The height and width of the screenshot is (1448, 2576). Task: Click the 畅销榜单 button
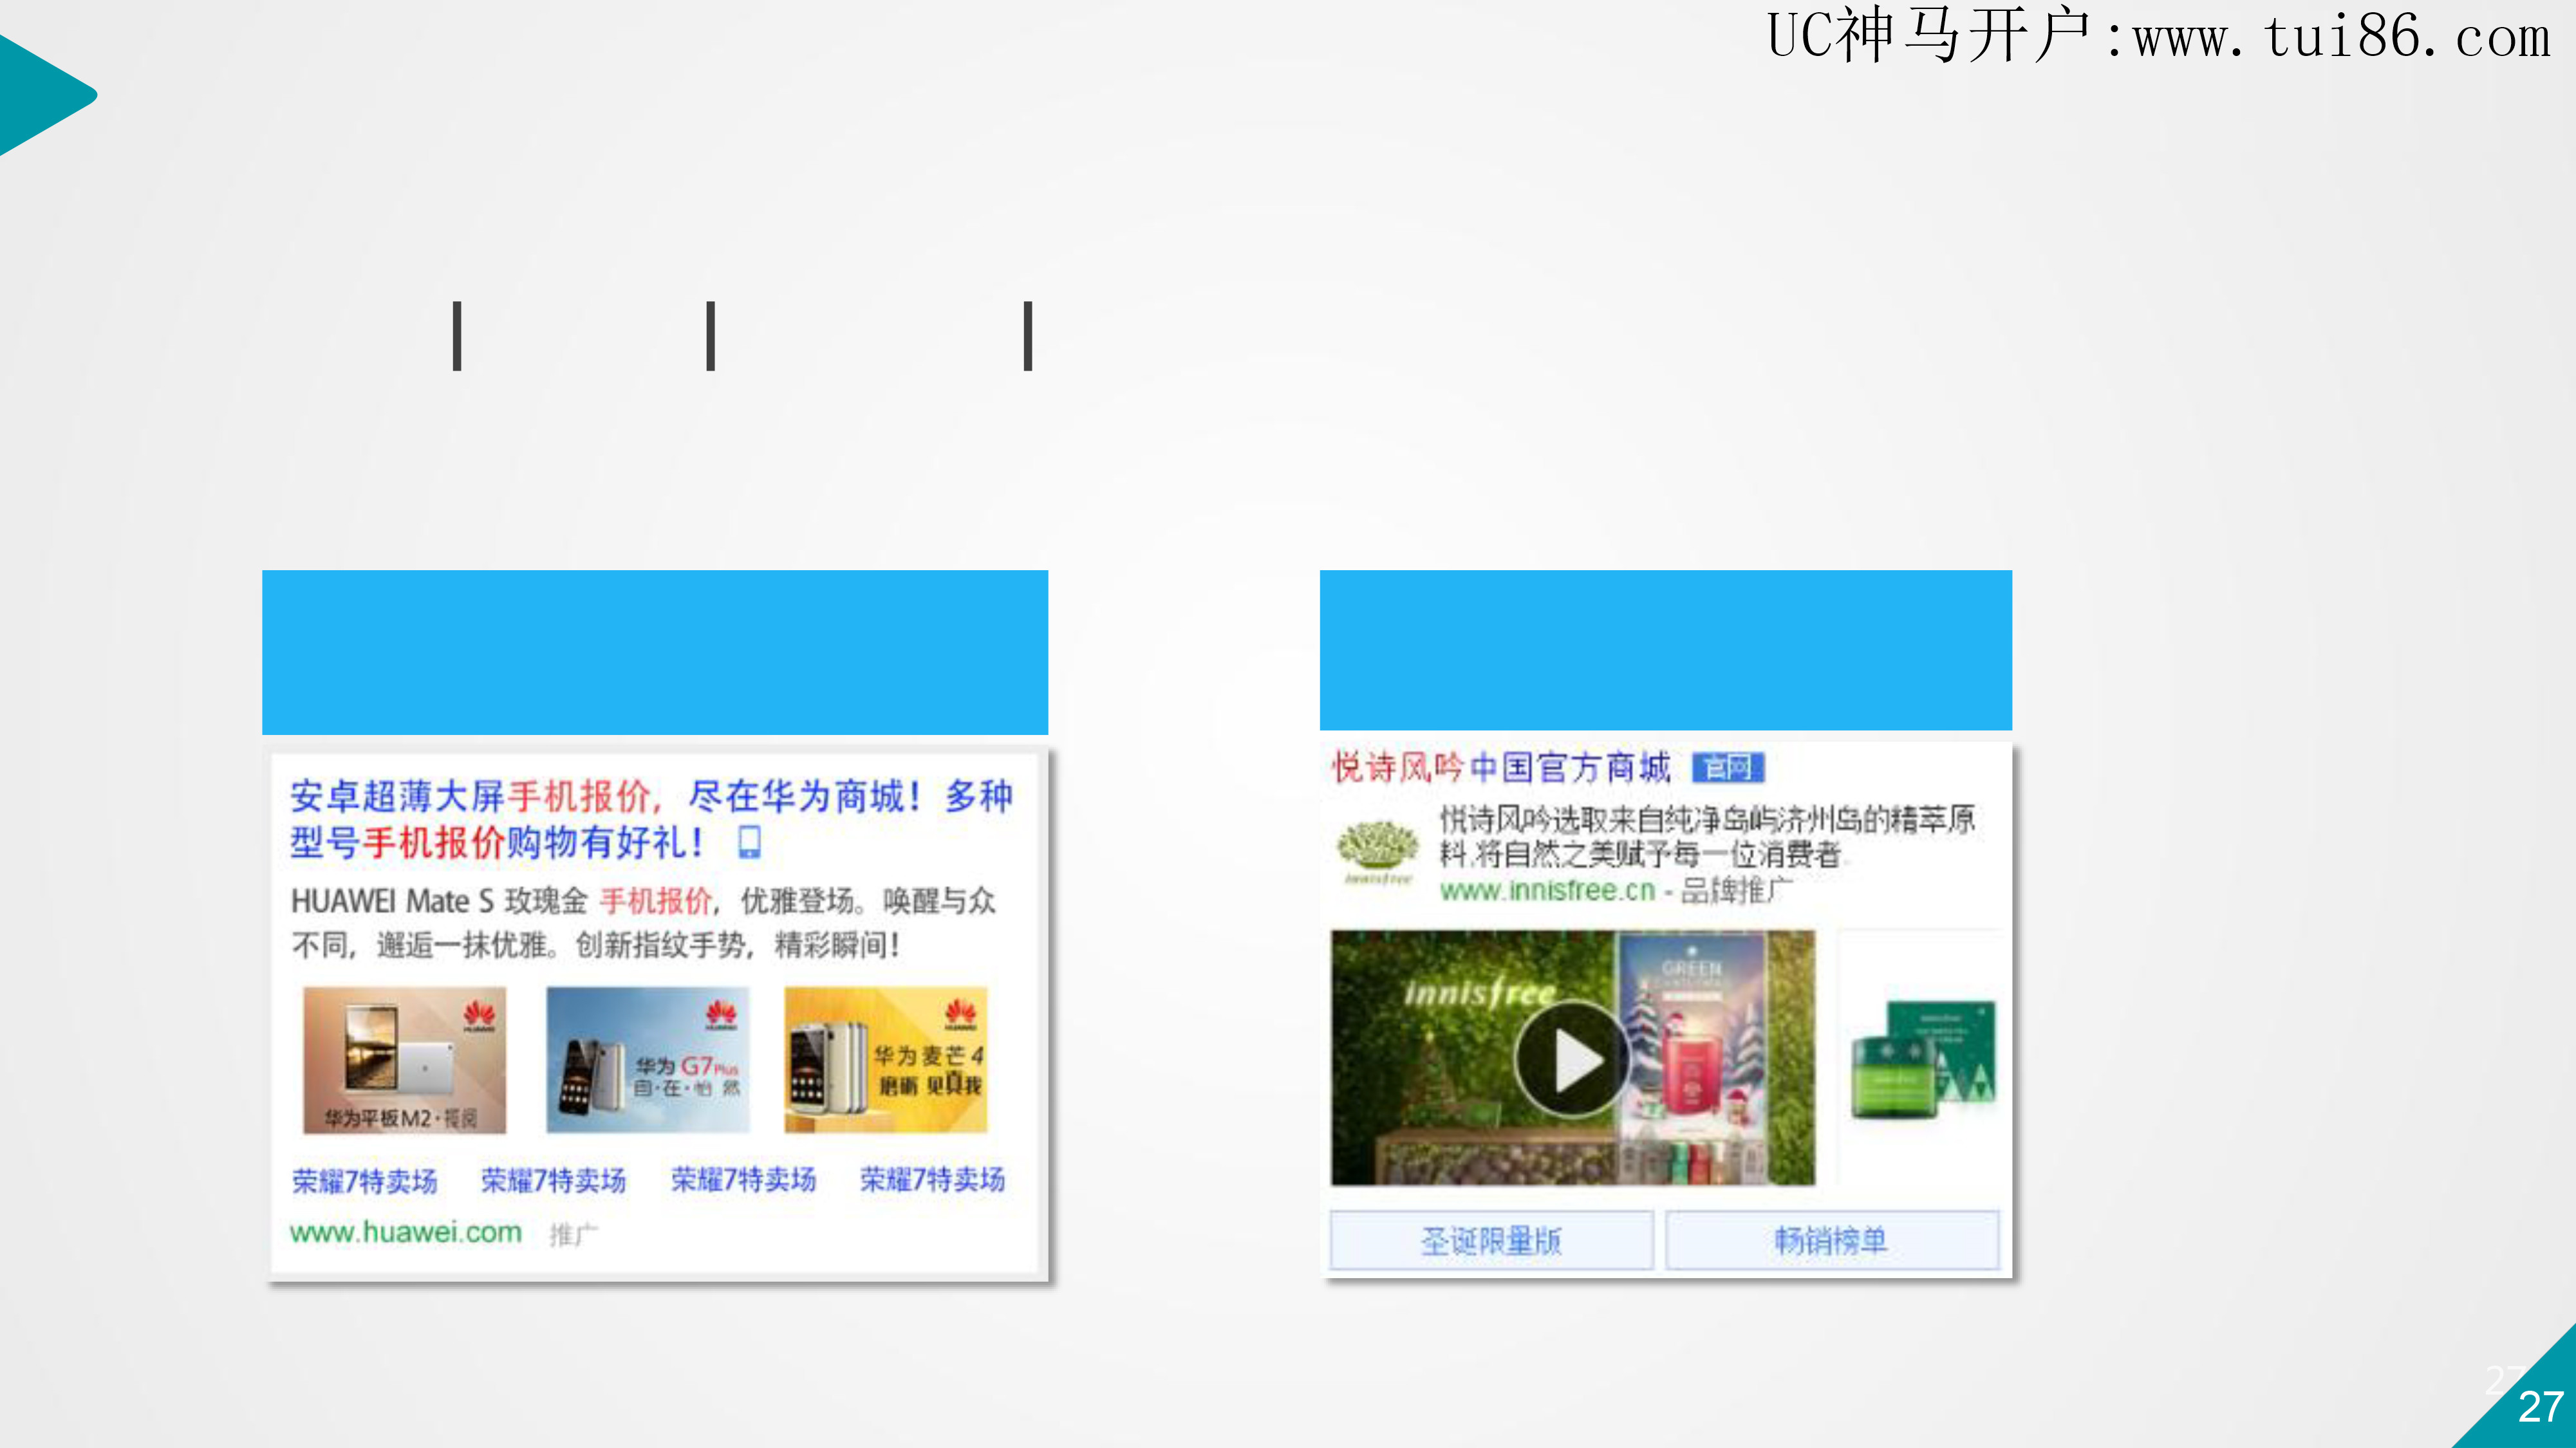(1832, 1240)
